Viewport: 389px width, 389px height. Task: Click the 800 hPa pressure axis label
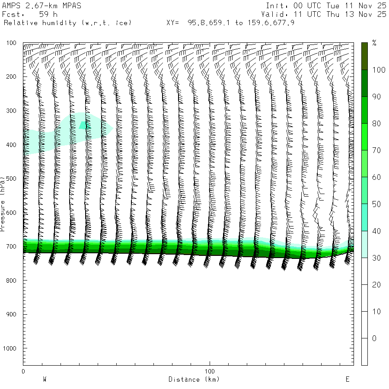[x=11, y=281]
